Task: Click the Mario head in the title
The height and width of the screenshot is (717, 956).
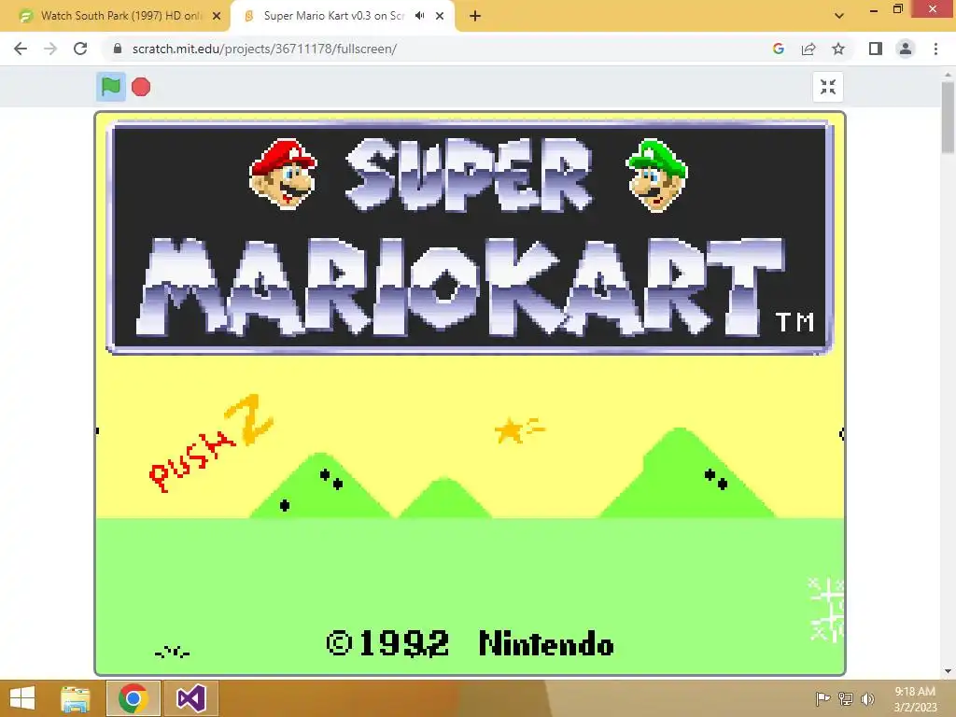Action: [283, 175]
